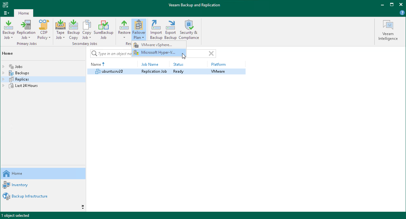Open the Copy Job ribbon button
The image size is (406, 219).
86,30
